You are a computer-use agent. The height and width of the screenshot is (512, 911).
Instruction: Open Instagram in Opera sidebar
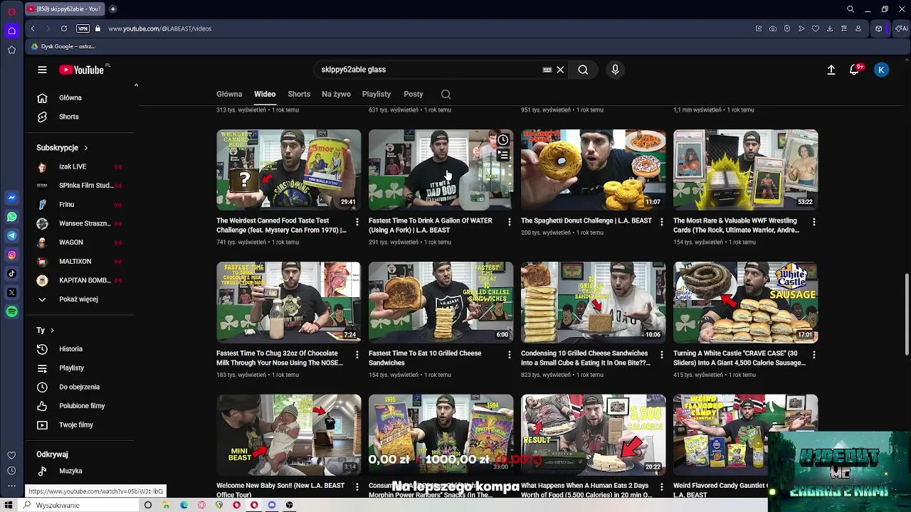(11, 255)
